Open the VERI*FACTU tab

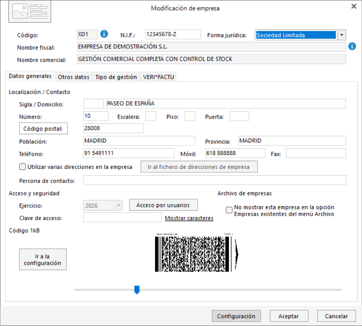point(158,77)
